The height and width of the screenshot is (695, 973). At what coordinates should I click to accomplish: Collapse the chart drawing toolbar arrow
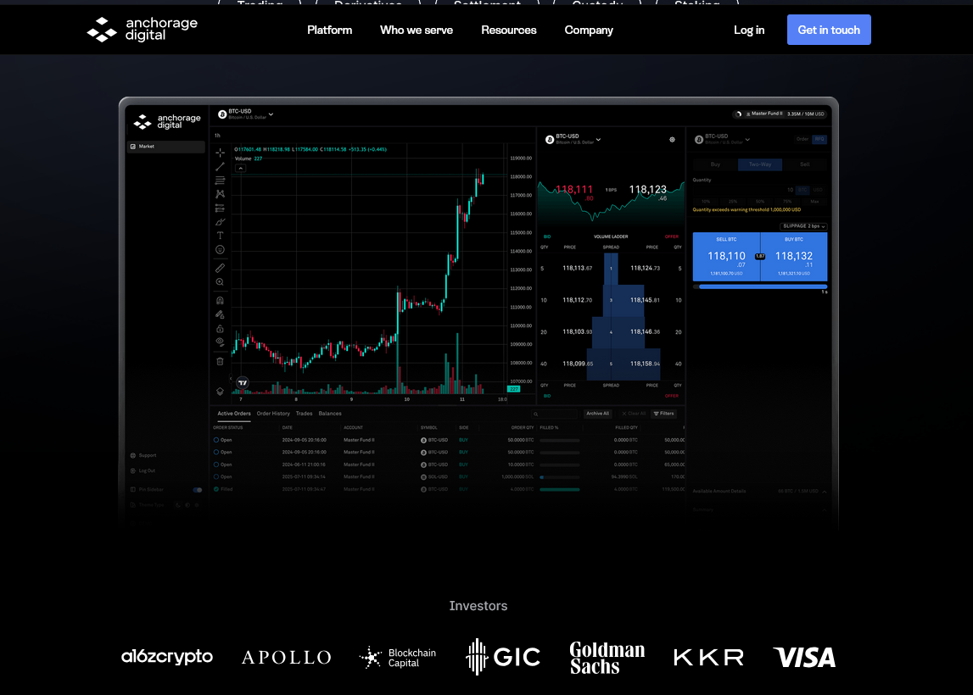click(231, 378)
